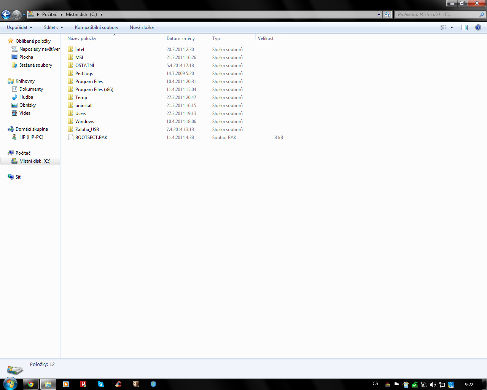487x390 pixels.
Task: Select the Temp folder icon
Action: coord(71,97)
